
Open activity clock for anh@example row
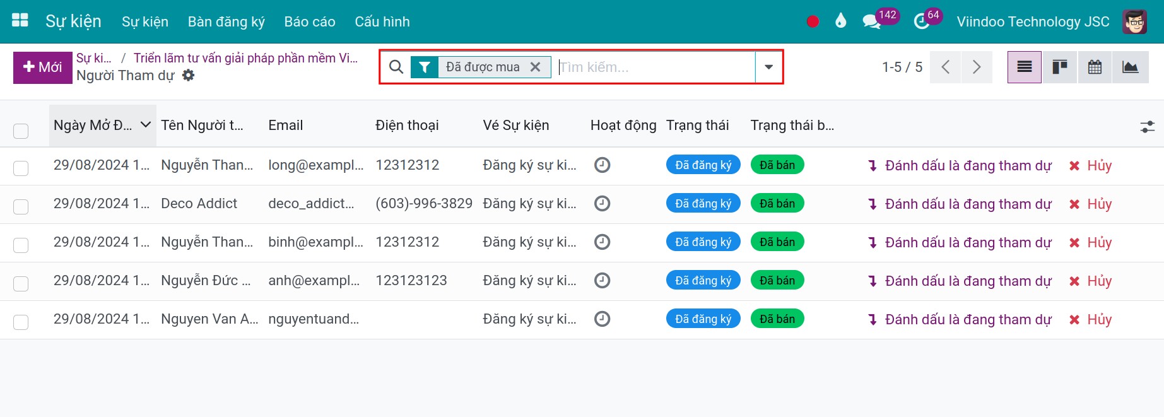pyautogui.click(x=603, y=281)
